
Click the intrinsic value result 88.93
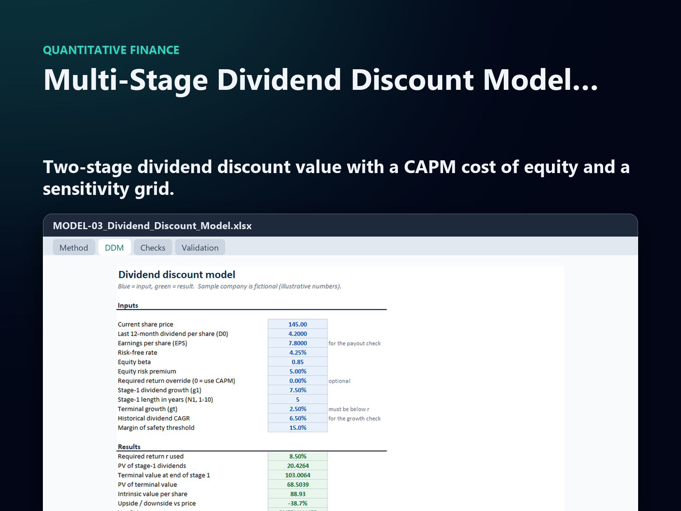tap(298, 494)
